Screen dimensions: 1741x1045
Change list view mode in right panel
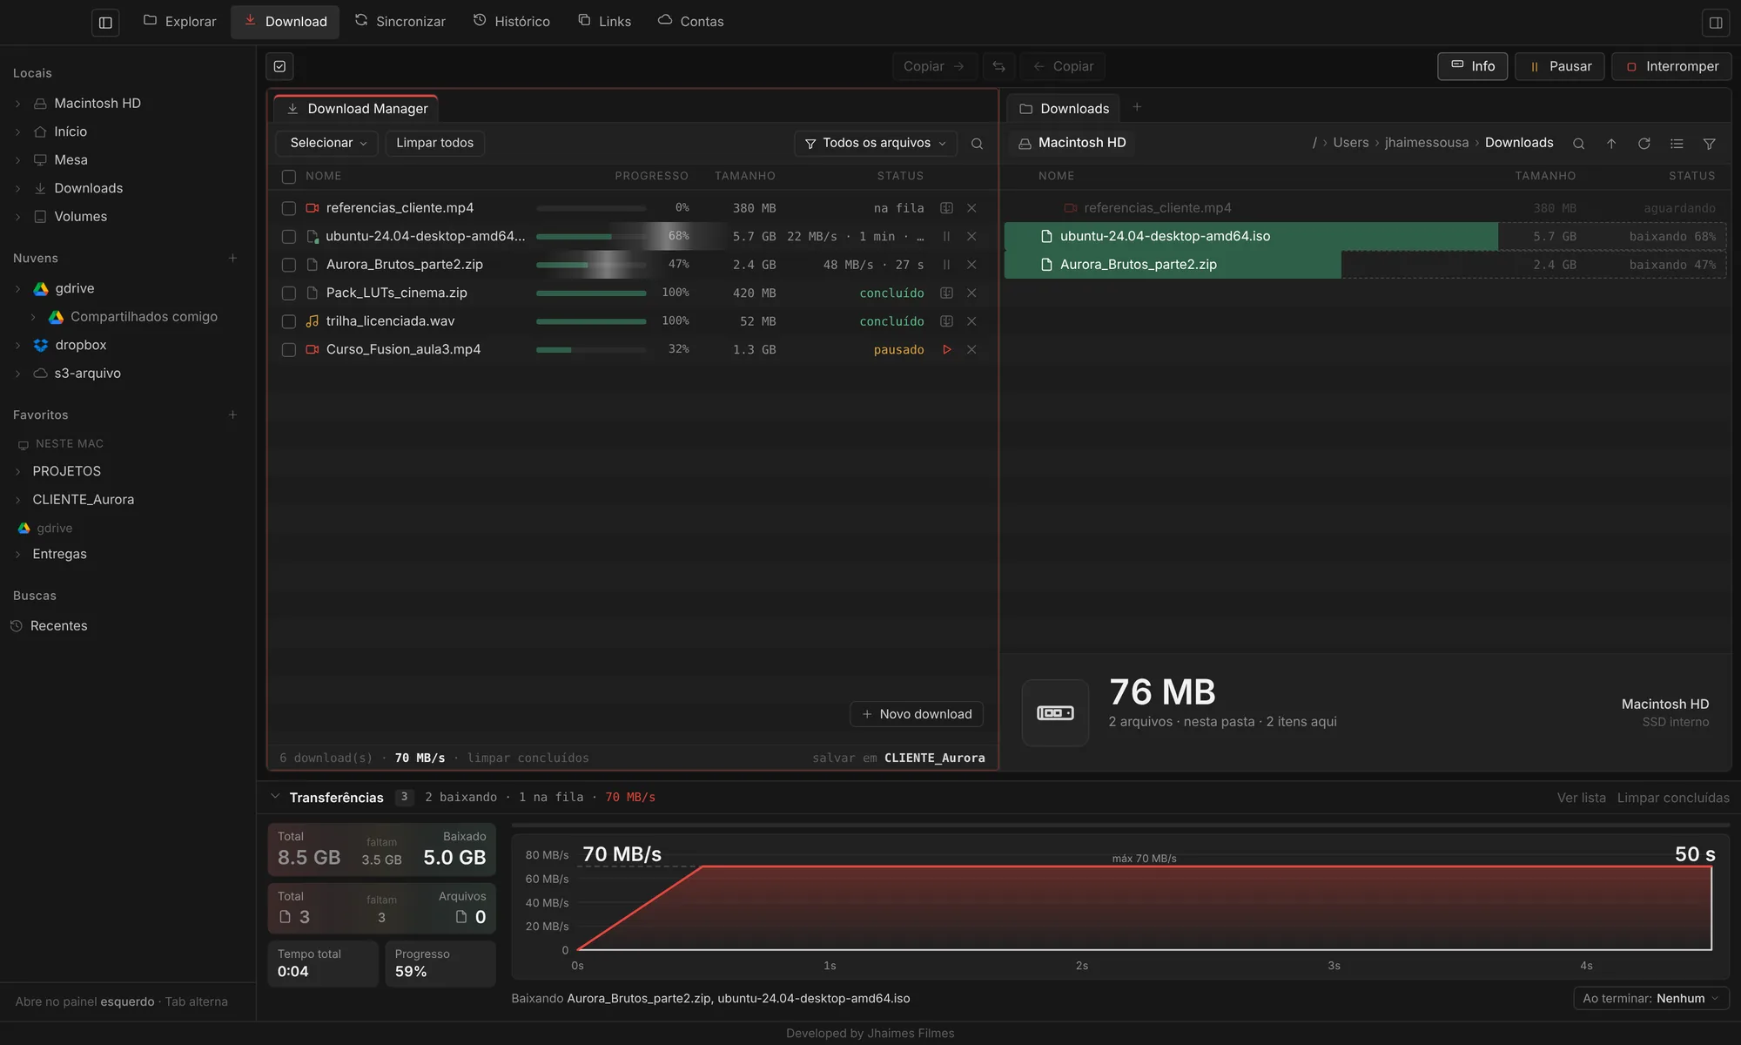pos(1677,144)
